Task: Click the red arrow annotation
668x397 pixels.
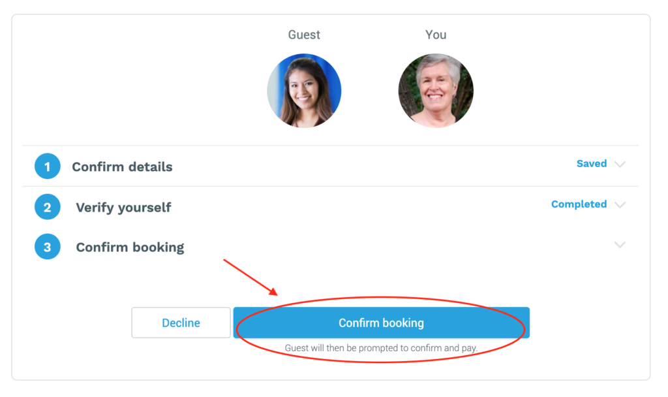Action: point(250,277)
